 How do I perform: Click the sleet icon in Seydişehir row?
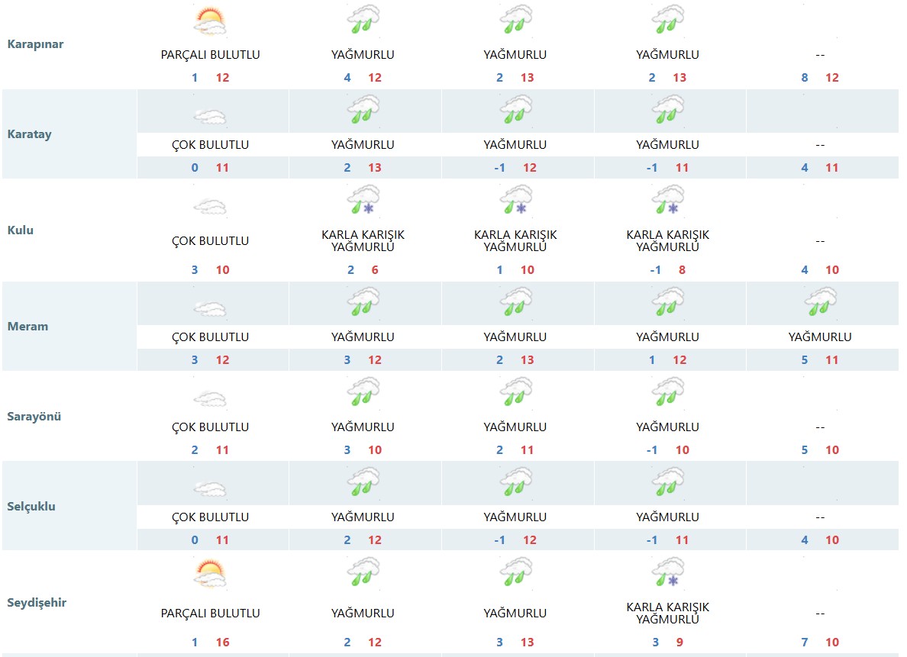668,574
